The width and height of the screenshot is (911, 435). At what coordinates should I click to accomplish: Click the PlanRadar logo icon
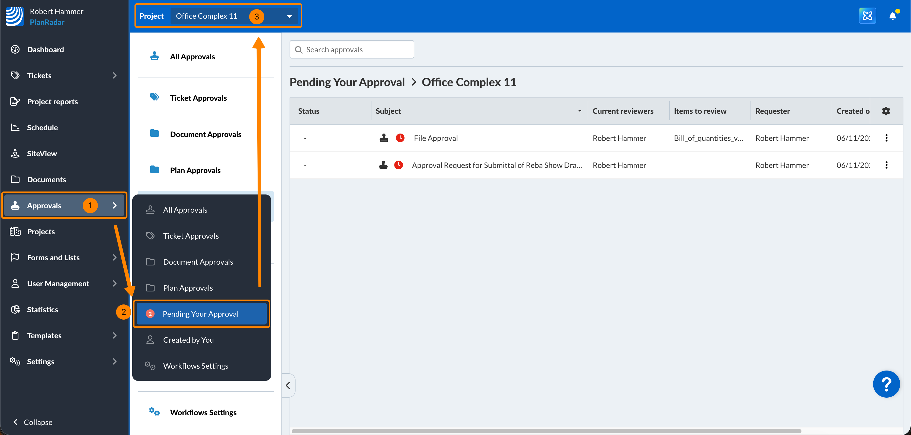tap(14, 16)
